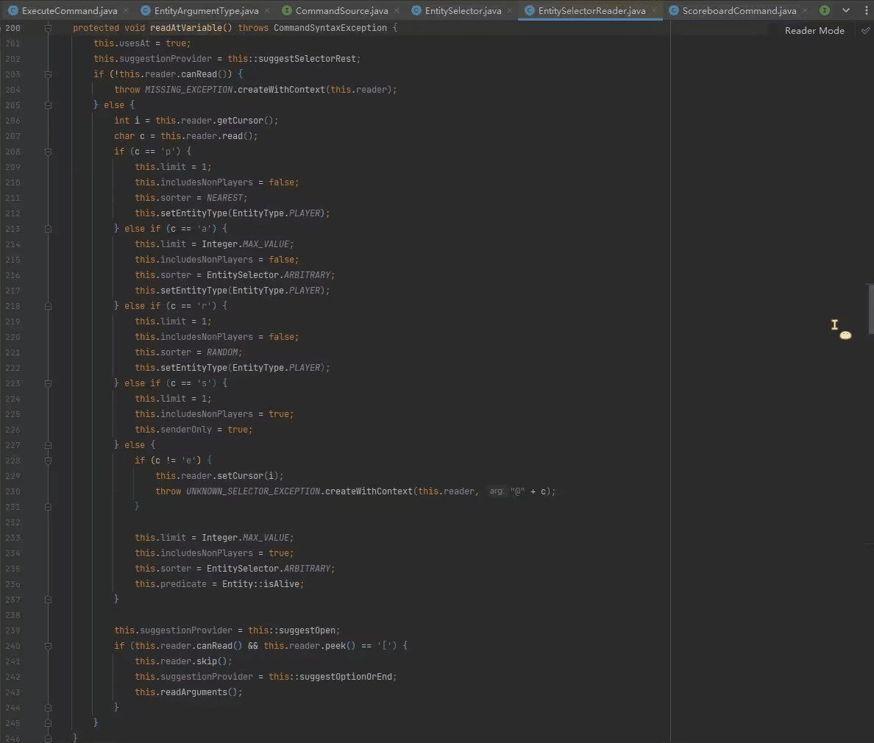Image resolution: width=874 pixels, height=743 pixels.
Task: Fold the if c != 'e' block
Action: (48, 461)
